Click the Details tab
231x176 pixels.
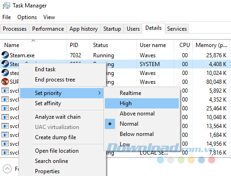click(x=153, y=28)
